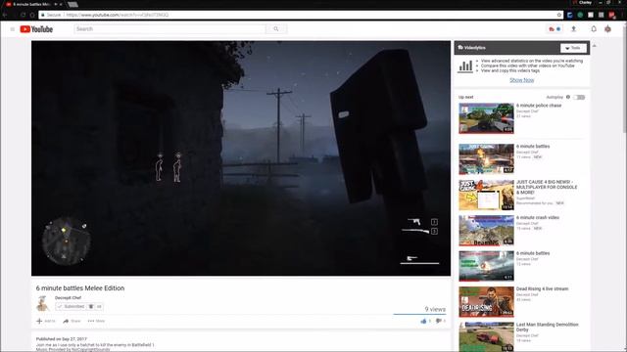Click the Share arrow button
This screenshot has width=627, height=352.
tap(72, 321)
